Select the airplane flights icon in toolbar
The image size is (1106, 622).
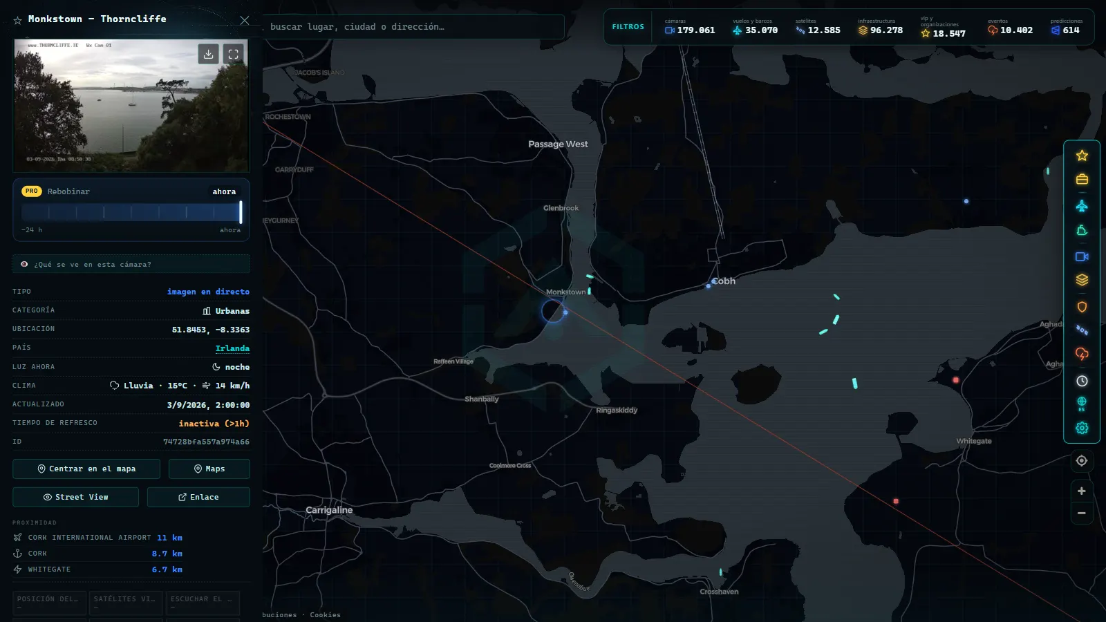coord(1082,206)
